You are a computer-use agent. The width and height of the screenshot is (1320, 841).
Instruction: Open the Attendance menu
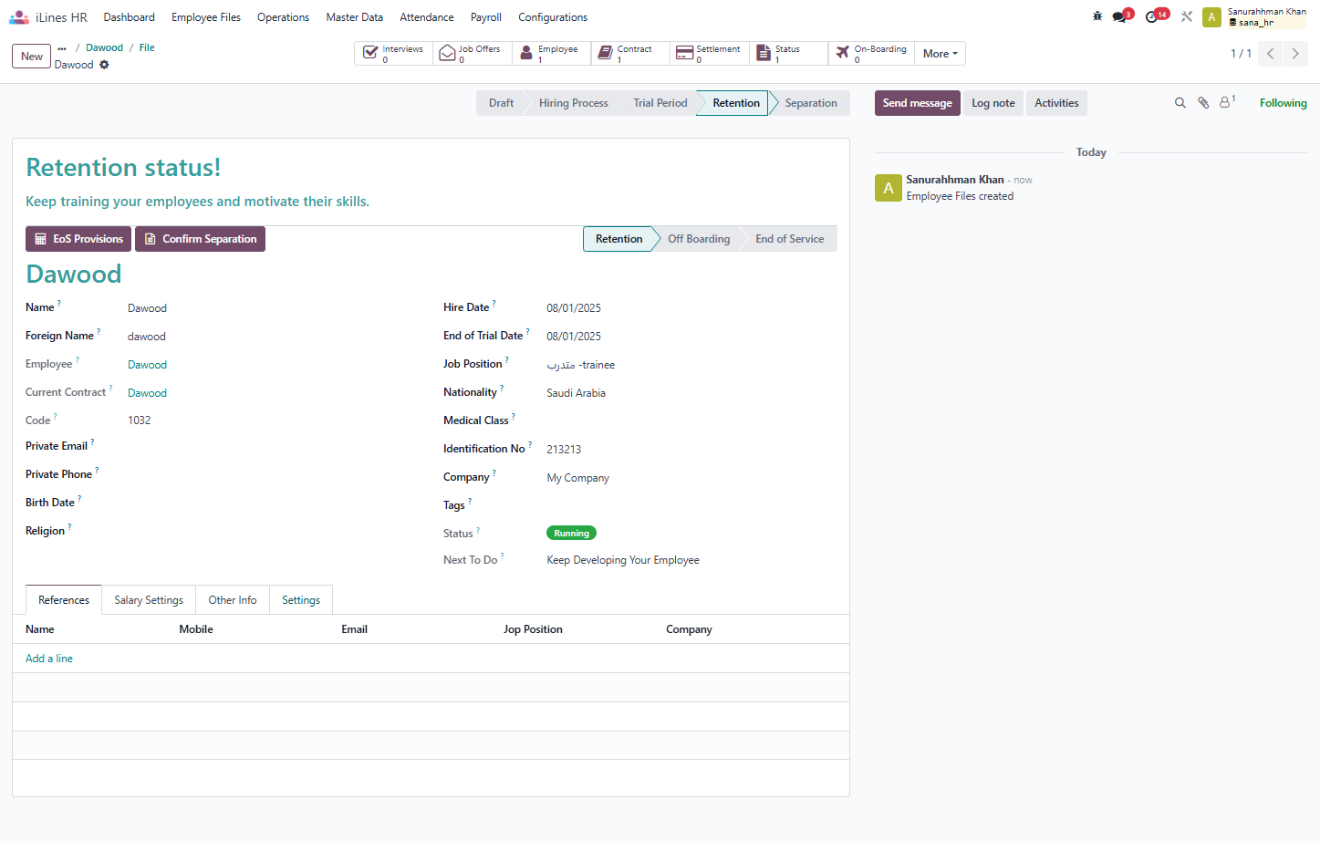(427, 17)
